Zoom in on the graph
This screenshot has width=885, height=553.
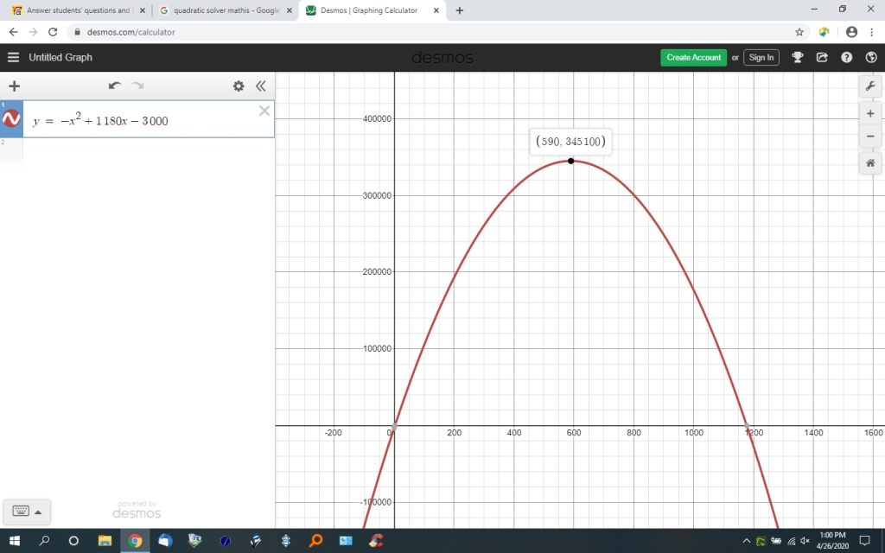870,113
